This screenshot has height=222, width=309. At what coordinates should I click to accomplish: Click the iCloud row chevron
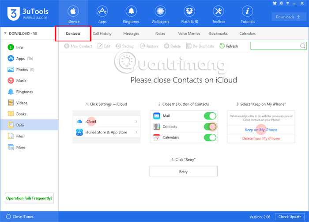[x=136, y=121]
